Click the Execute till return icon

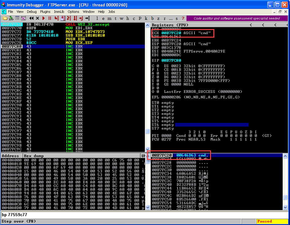pos(81,18)
